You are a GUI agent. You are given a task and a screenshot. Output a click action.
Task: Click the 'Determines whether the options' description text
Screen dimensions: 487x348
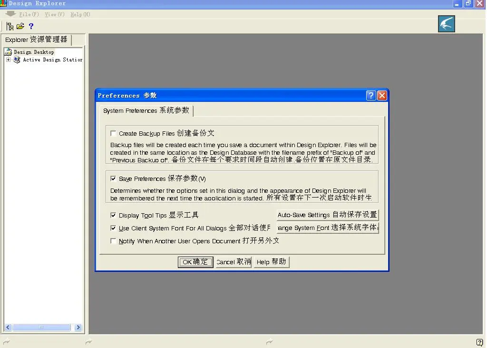coord(241,194)
